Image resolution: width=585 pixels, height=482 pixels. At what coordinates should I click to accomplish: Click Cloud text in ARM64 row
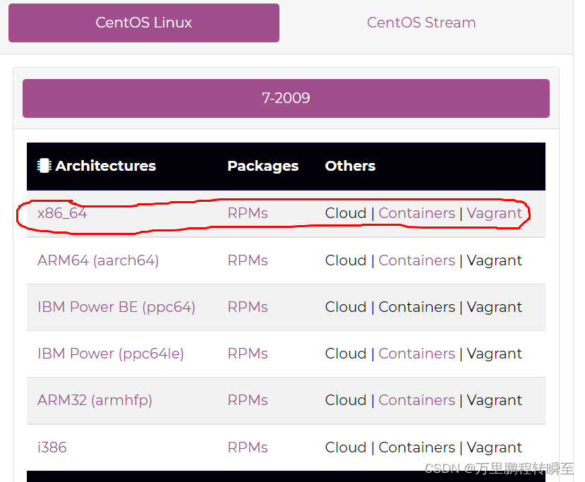coord(346,260)
